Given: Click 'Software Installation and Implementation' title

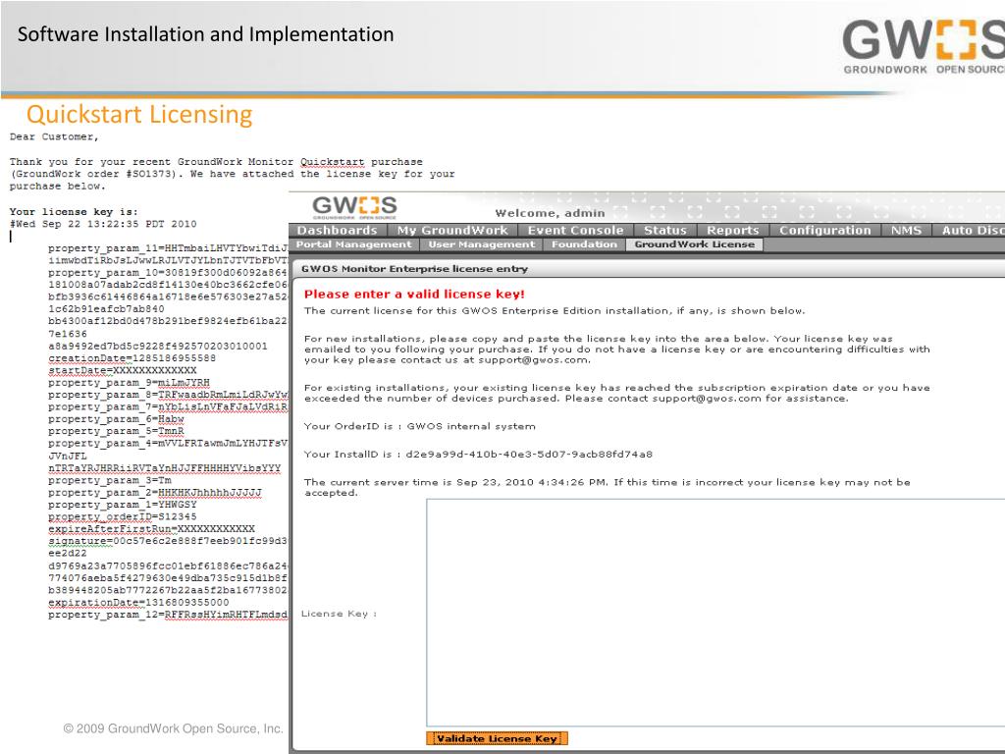Looking at the screenshot, I should click(206, 34).
